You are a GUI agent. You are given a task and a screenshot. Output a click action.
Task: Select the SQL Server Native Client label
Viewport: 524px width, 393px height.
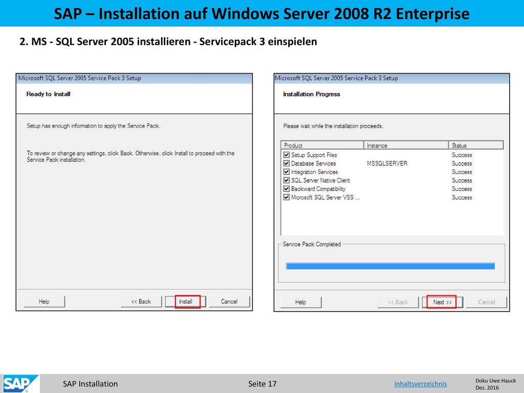click(320, 181)
